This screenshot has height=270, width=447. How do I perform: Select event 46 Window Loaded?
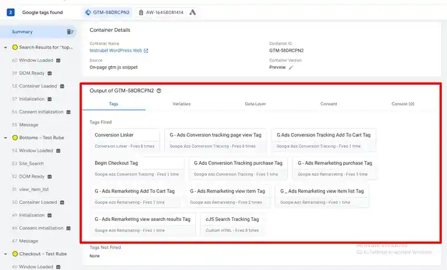(33, 267)
